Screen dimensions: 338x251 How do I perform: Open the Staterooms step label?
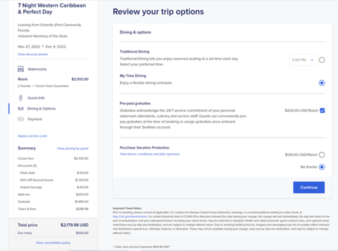coord(37,69)
